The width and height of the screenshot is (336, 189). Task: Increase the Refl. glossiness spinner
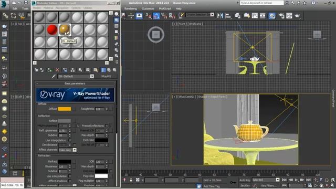pos(70,130)
